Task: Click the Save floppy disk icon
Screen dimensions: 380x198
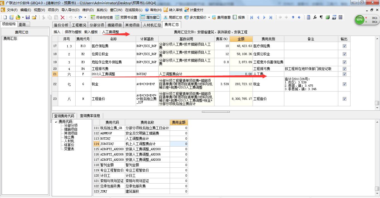Action: [28, 17]
